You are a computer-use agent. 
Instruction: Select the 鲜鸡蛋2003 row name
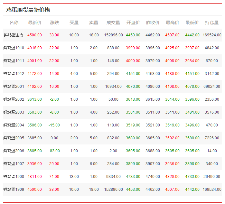(x=14, y=112)
